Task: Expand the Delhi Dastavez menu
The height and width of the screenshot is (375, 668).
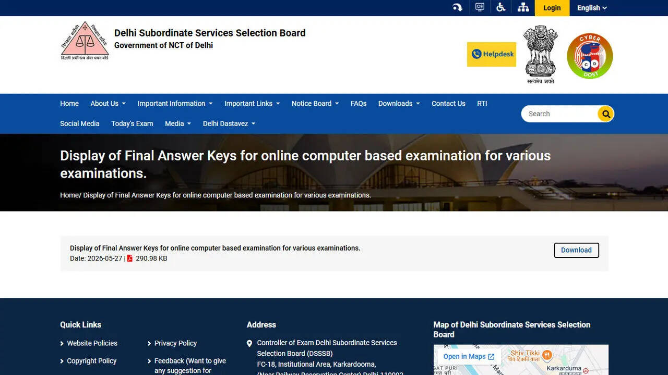Action: (229, 123)
